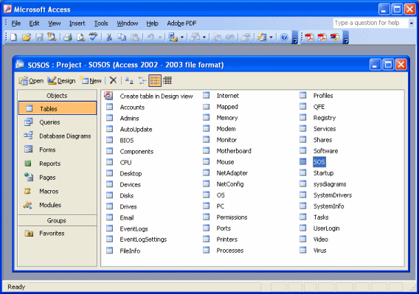Select the highlighted SOS table
The width and height of the screenshot is (419, 294).
(319, 162)
